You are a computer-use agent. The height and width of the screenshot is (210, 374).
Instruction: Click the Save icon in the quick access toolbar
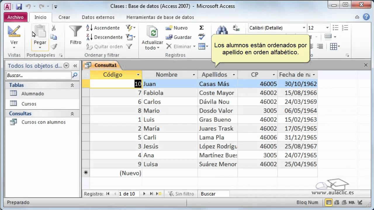19,6
